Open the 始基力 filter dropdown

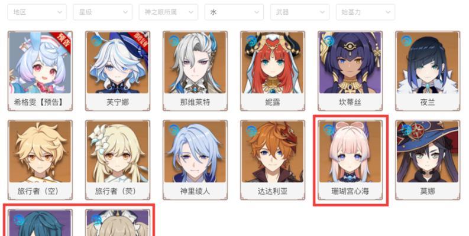point(366,12)
